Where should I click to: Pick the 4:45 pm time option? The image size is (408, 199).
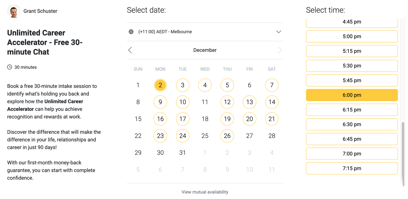point(352,22)
